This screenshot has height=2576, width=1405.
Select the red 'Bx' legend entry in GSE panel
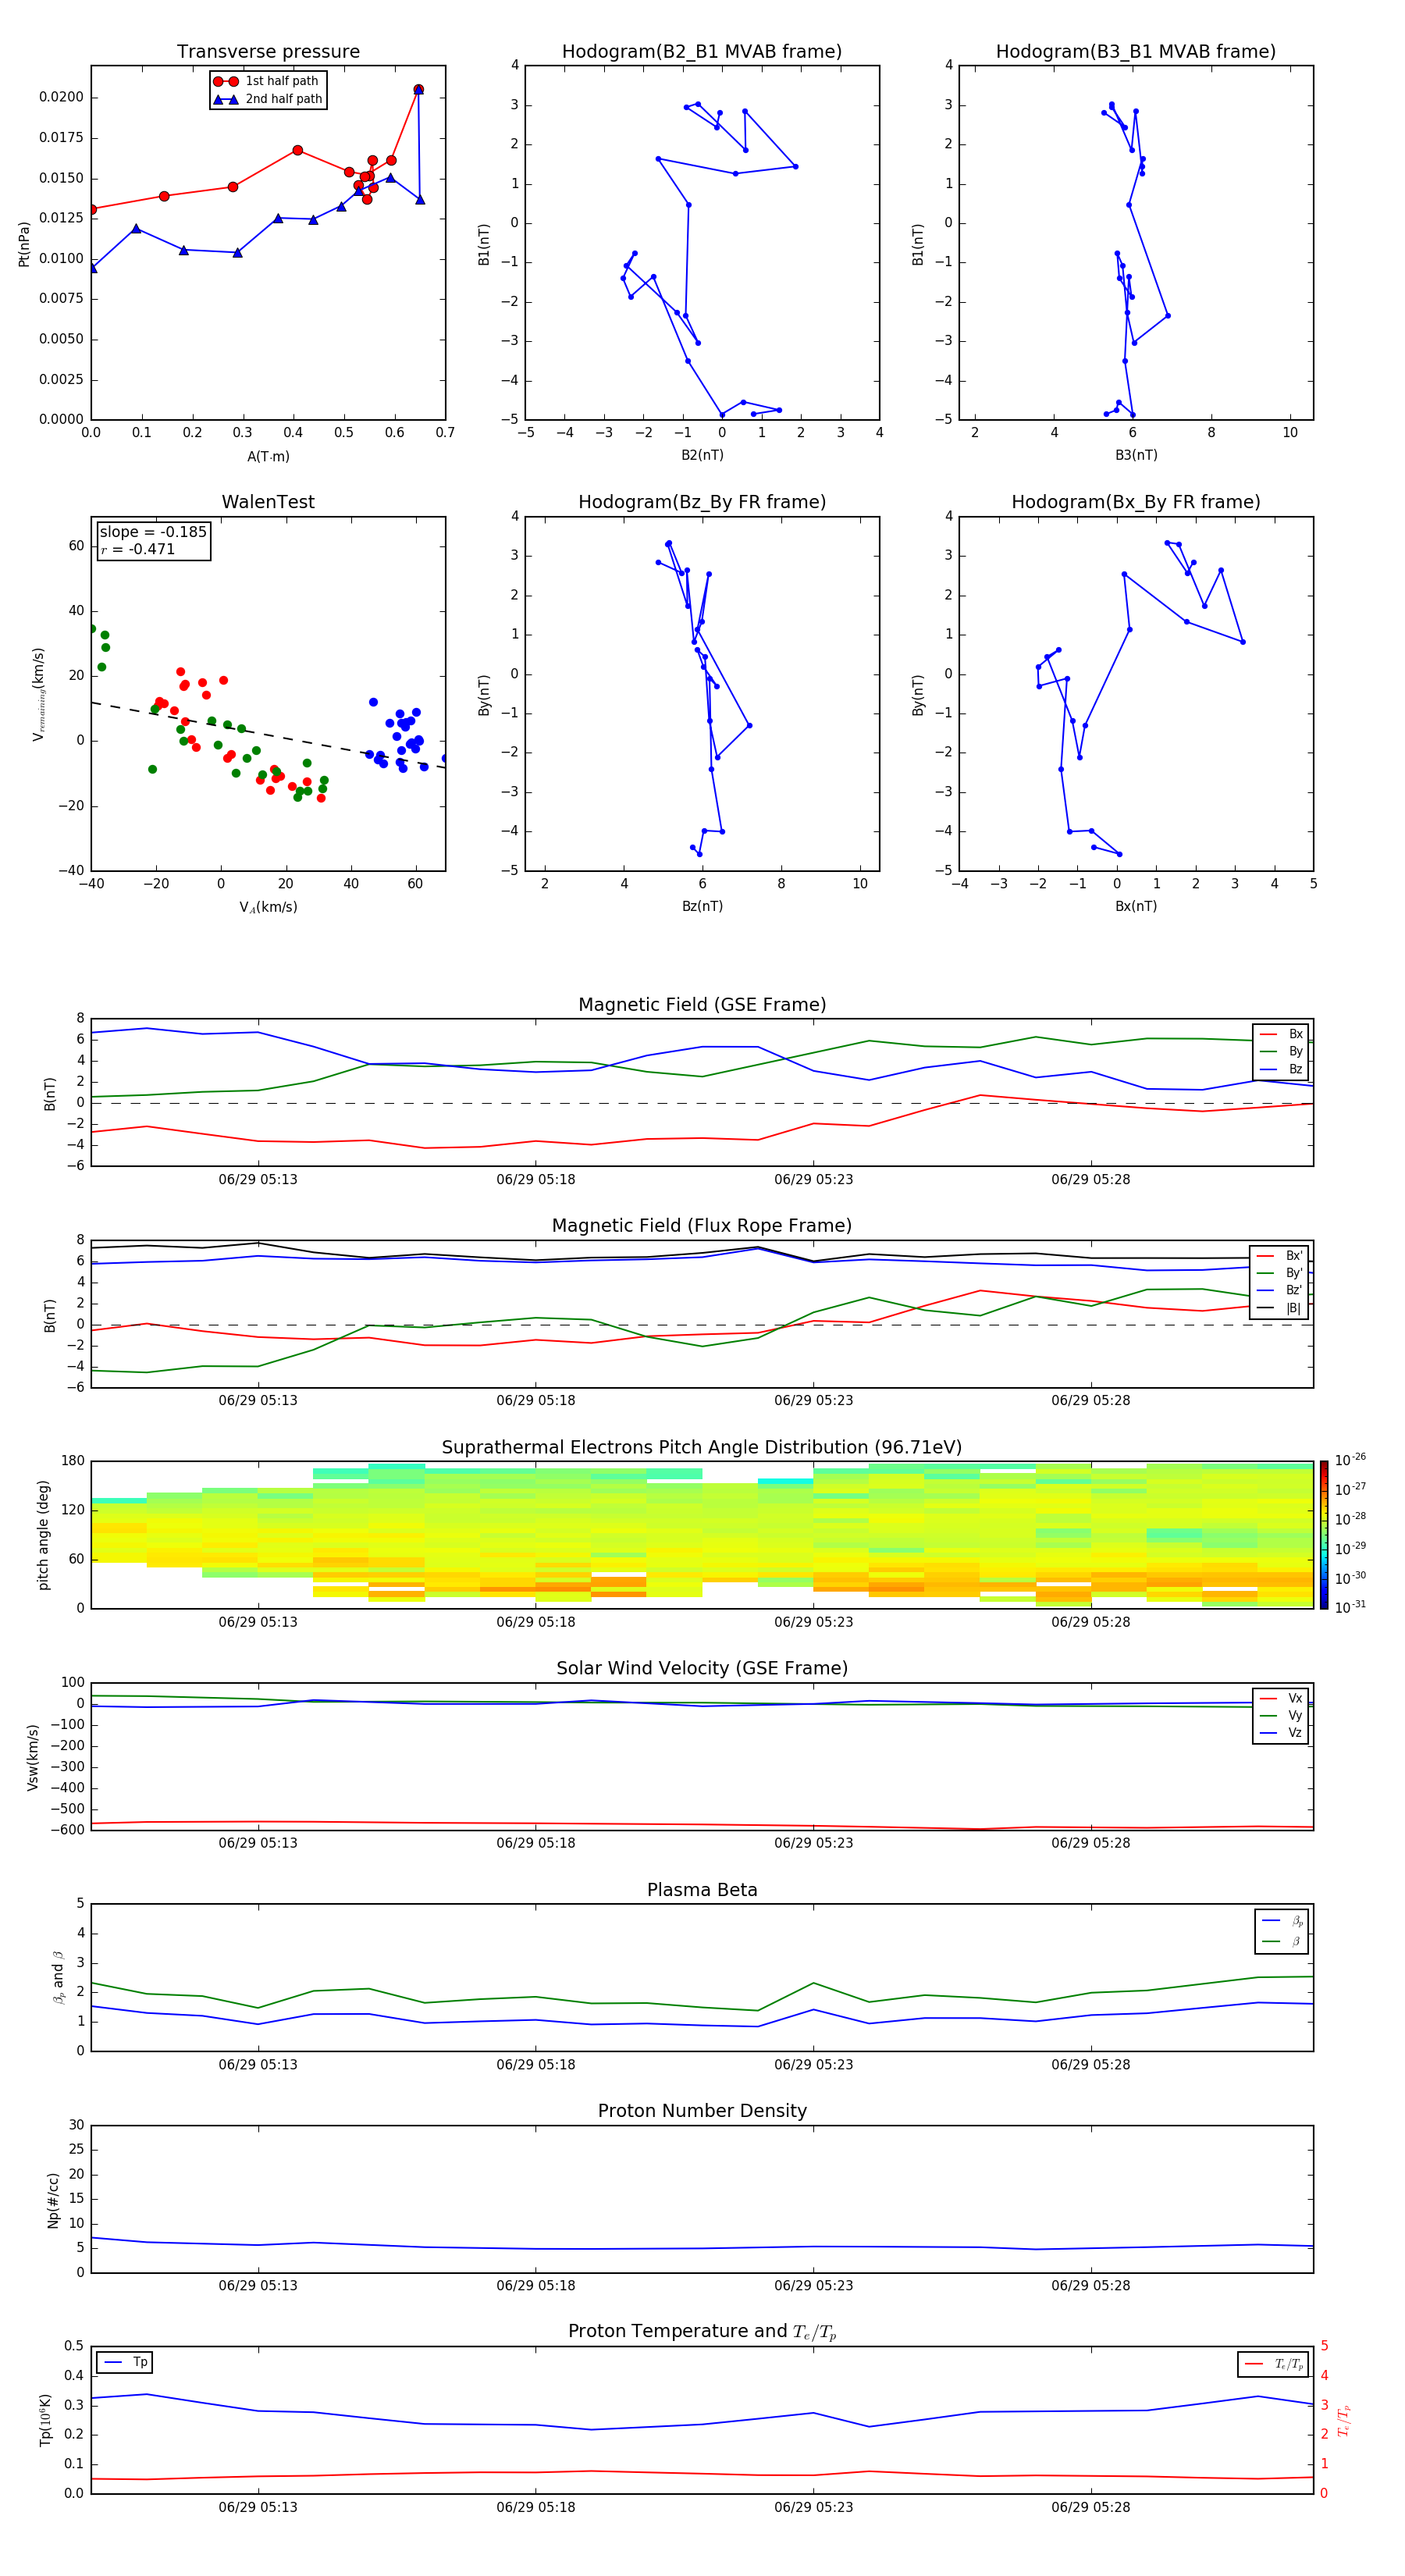coord(1281,1034)
